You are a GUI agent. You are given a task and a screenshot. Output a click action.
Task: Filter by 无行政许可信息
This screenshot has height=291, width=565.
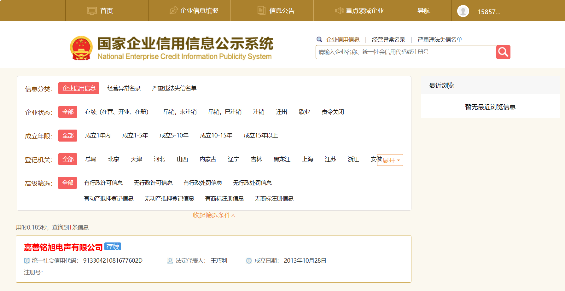[x=153, y=183]
